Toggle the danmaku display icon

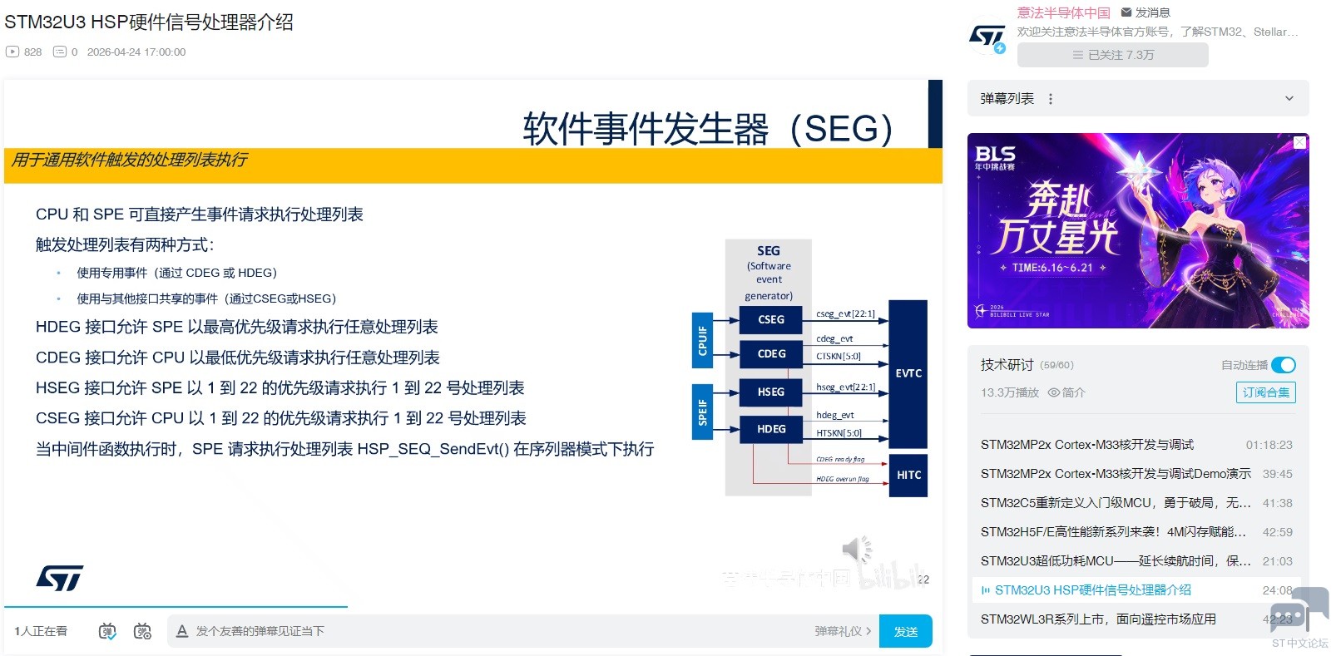(x=107, y=631)
